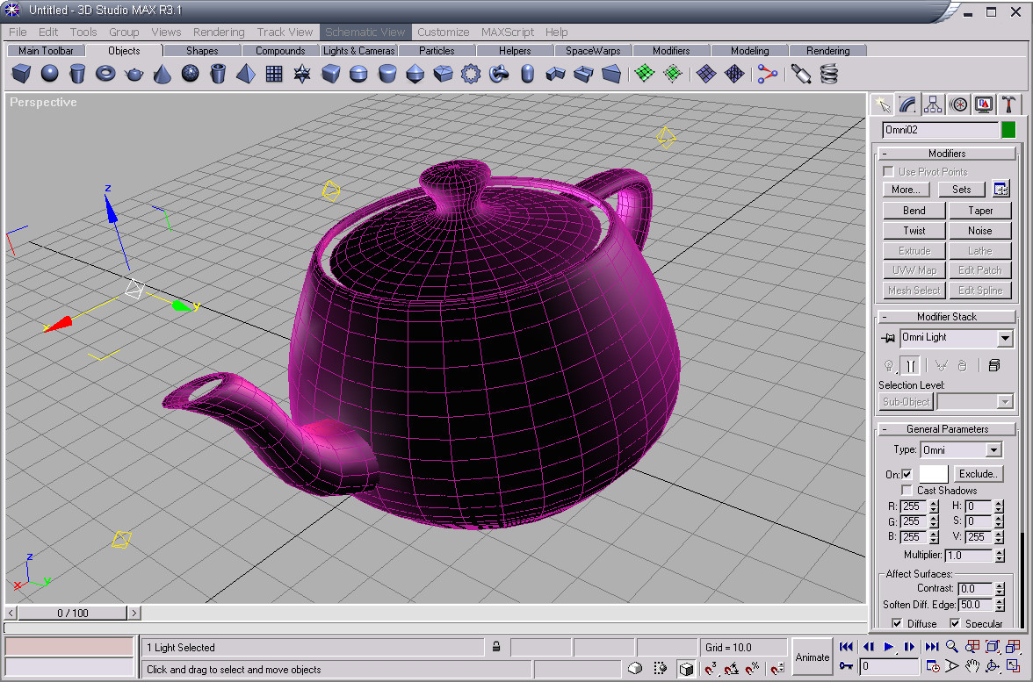The image size is (1033, 682).
Task: Open the Hierarchy command panel tab
Action: coord(933,104)
